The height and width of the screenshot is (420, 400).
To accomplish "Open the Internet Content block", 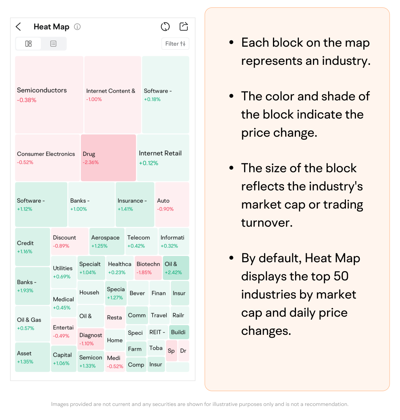I will 113,95.
